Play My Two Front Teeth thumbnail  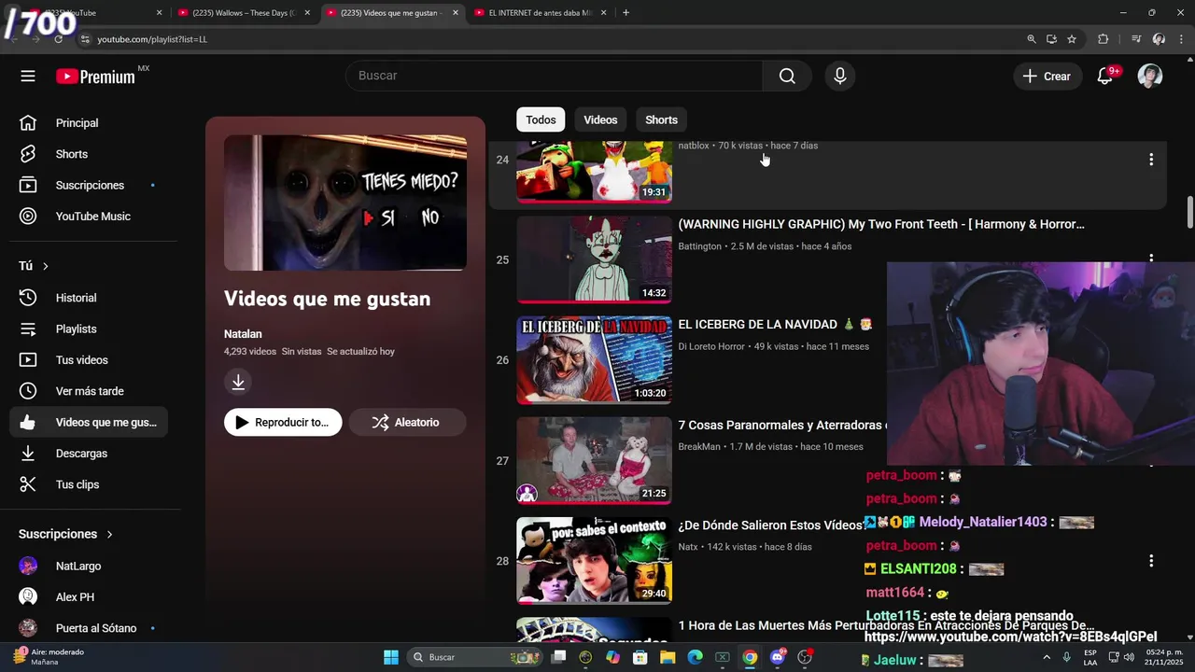pos(594,259)
